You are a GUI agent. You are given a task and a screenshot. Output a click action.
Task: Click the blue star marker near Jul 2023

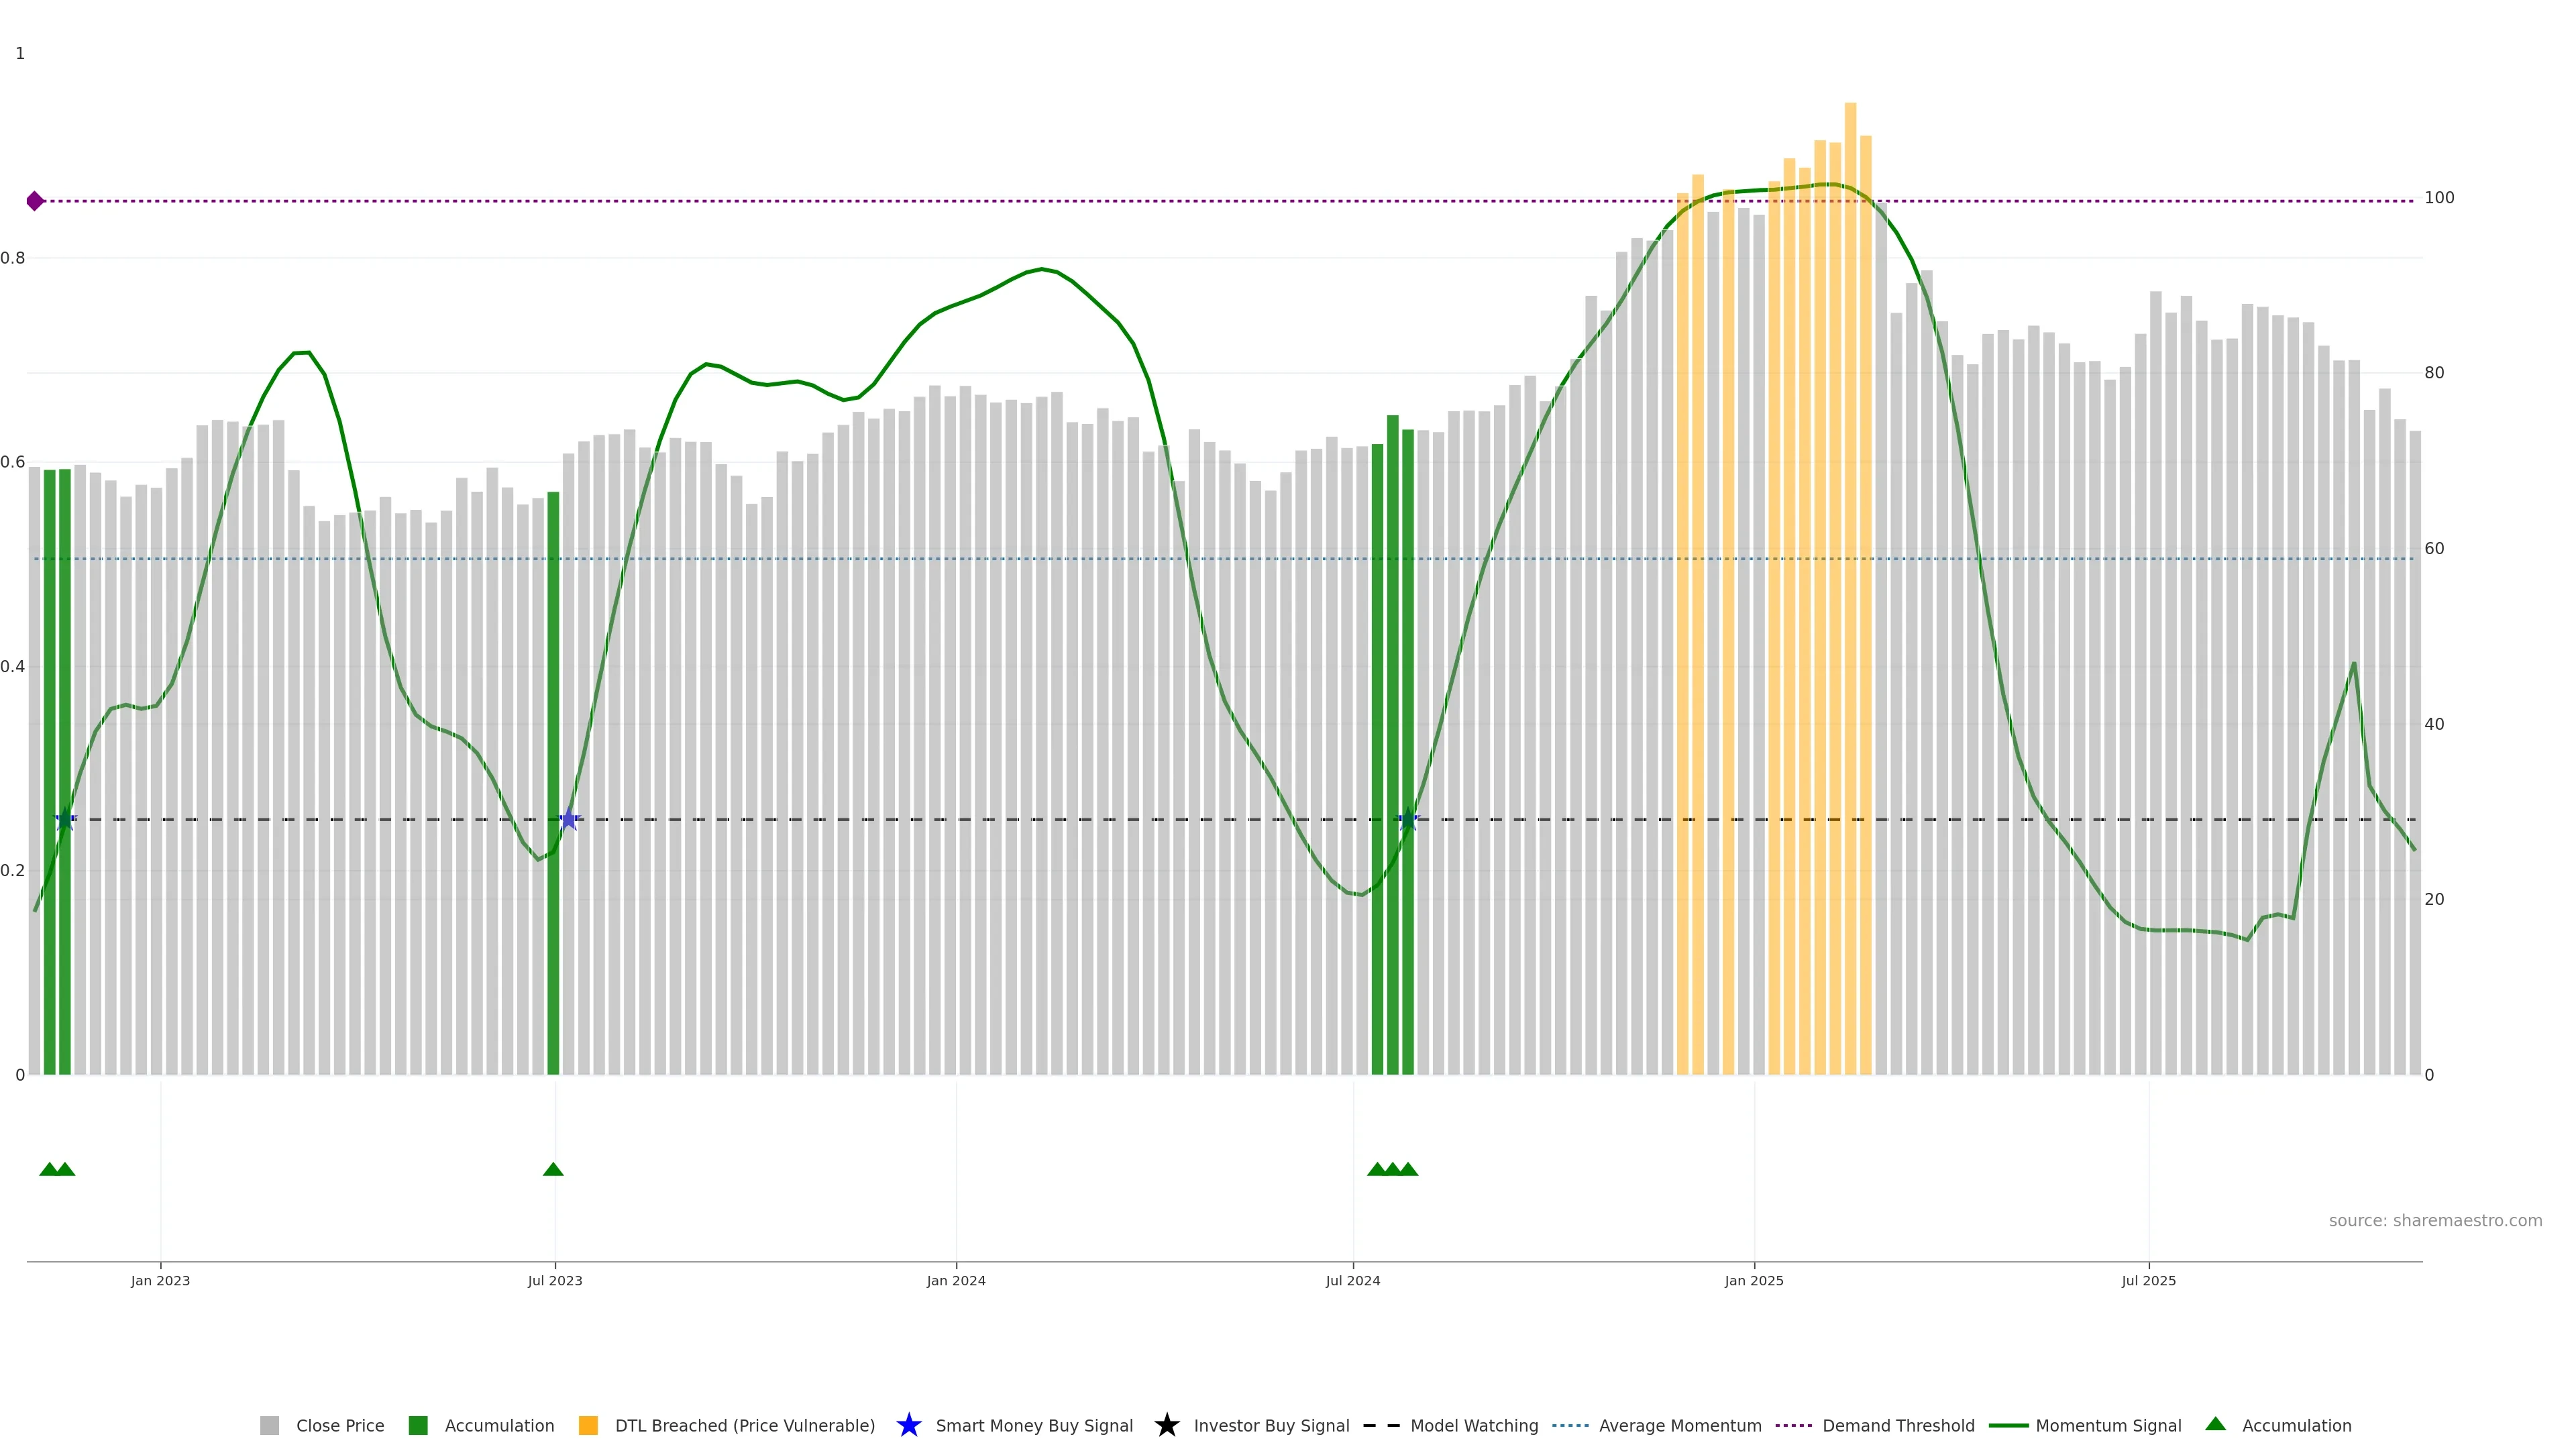tap(569, 819)
